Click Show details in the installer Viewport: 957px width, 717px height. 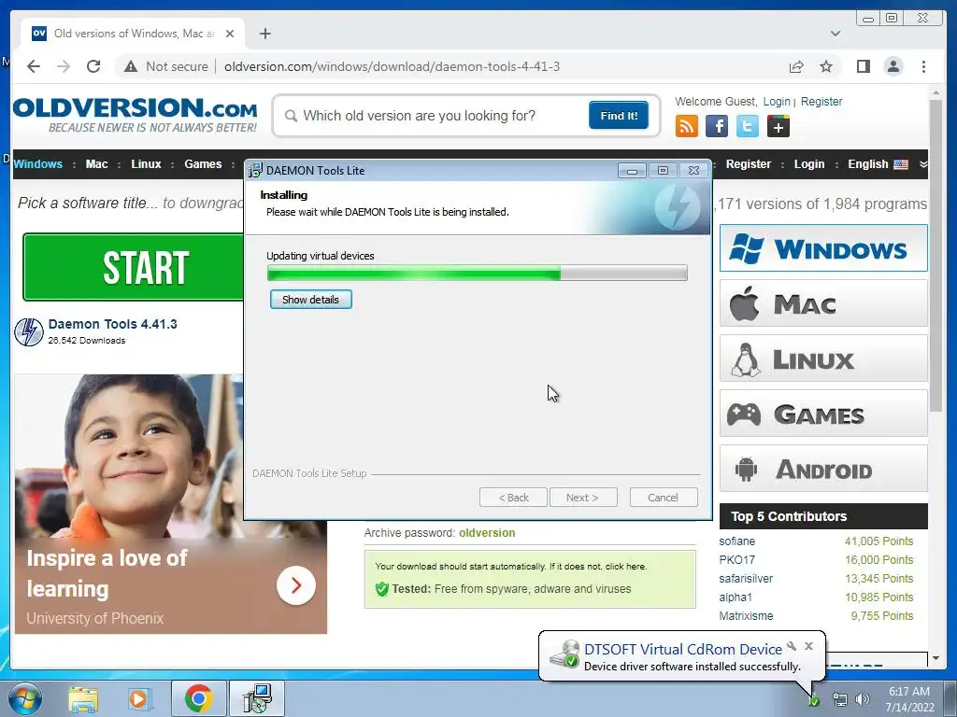click(310, 300)
